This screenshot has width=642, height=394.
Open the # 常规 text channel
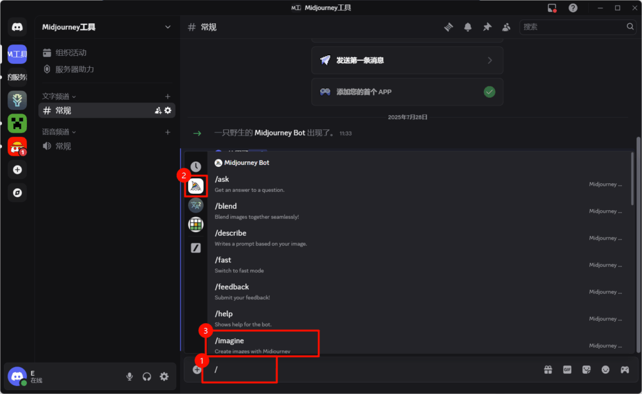(107, 110)
